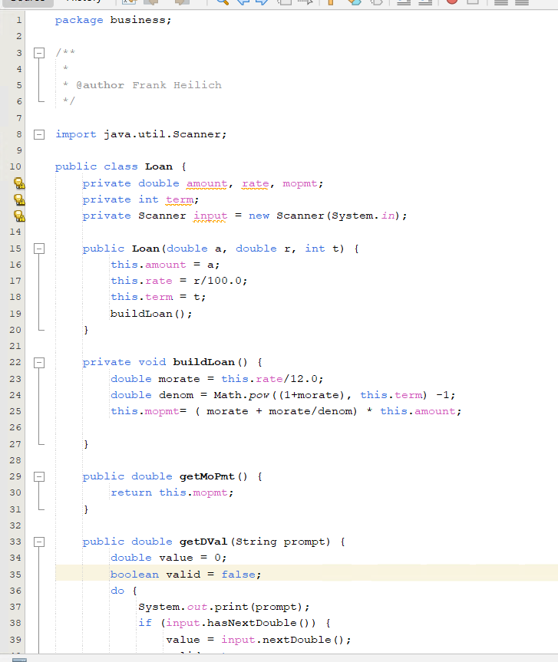Collapse the buildLoan method fold
The height and width of the screenshot is (662, 558).
pyautogui.click(x=39, y=362)
